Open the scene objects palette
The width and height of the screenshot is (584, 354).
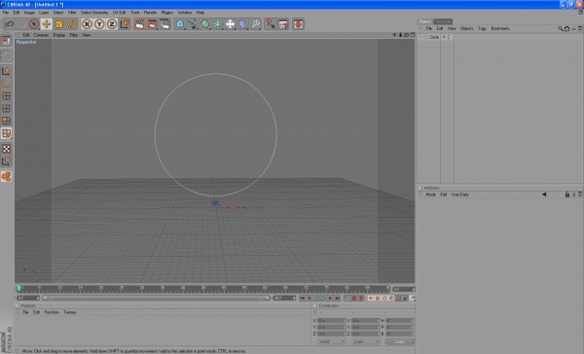point(230,24)
